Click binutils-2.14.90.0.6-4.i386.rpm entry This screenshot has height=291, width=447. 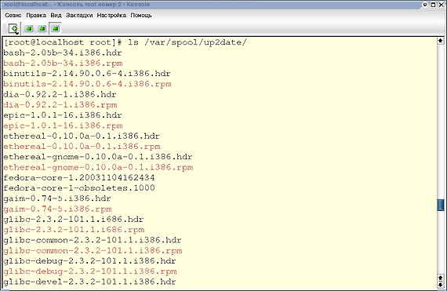88,84
